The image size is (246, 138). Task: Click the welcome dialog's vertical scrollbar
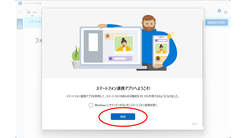coord(203,73)
